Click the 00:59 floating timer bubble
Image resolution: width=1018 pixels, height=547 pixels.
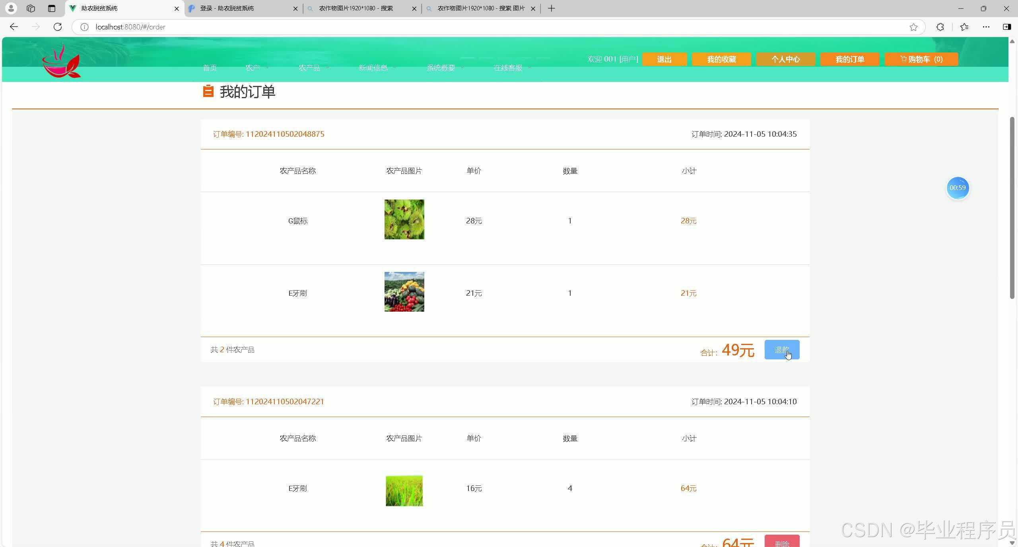958,188
